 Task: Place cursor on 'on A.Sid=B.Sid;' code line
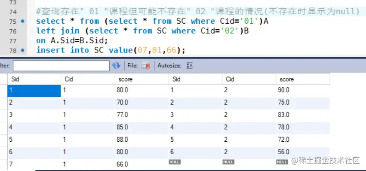[72, 40]
